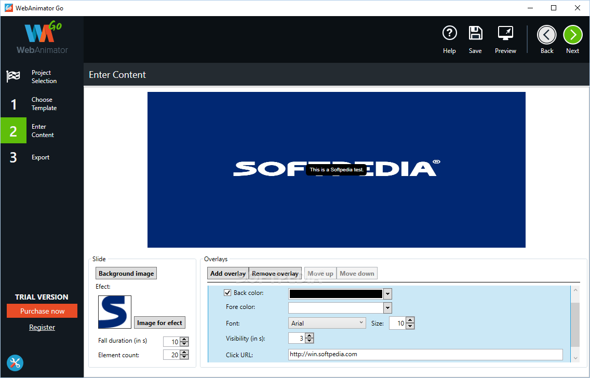Click the 'This is a Softpedia test.' overlay
The height and width of the screenshot is (378, 590).
point(337,170)
